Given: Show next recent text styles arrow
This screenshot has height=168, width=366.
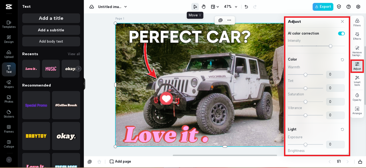Looking at the screenshot, I should (x=79, y=69).
